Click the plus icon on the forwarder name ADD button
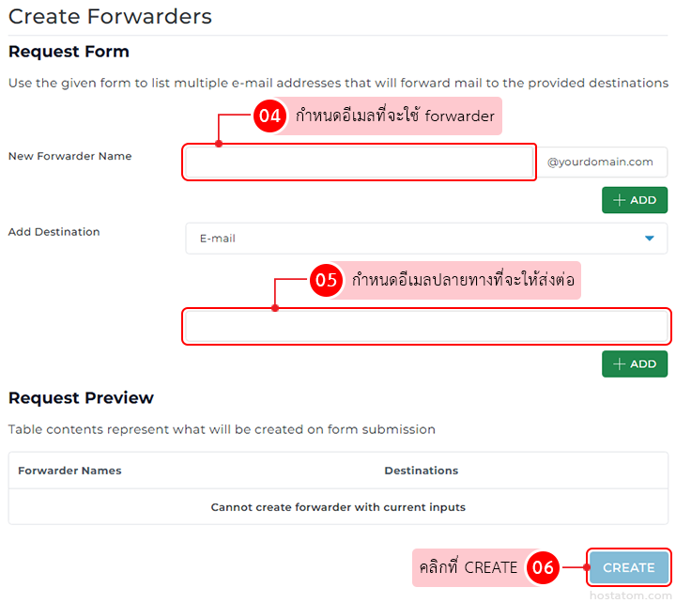The height and width of the screenshot is (603, 676). click(619, 200)
